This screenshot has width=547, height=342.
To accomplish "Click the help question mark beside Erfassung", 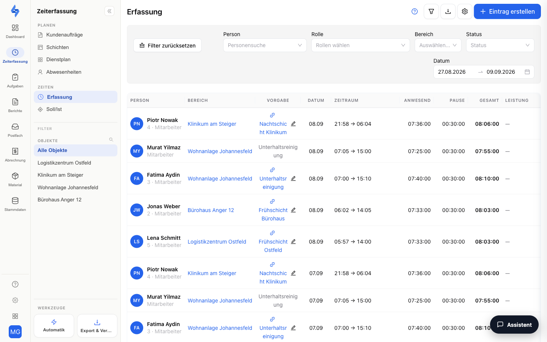I will [x=414, y=11].
